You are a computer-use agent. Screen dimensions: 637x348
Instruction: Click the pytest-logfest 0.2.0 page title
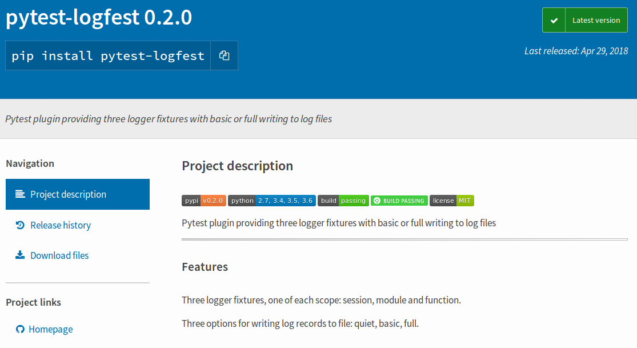pos(99,18)
